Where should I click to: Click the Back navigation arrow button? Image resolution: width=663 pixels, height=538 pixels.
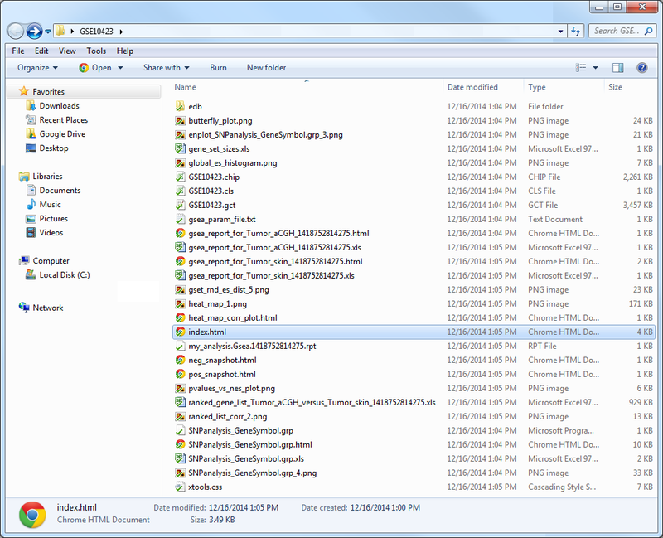click(x=16, y=31)
